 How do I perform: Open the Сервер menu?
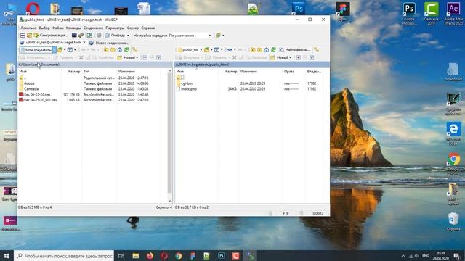[132, 28]
